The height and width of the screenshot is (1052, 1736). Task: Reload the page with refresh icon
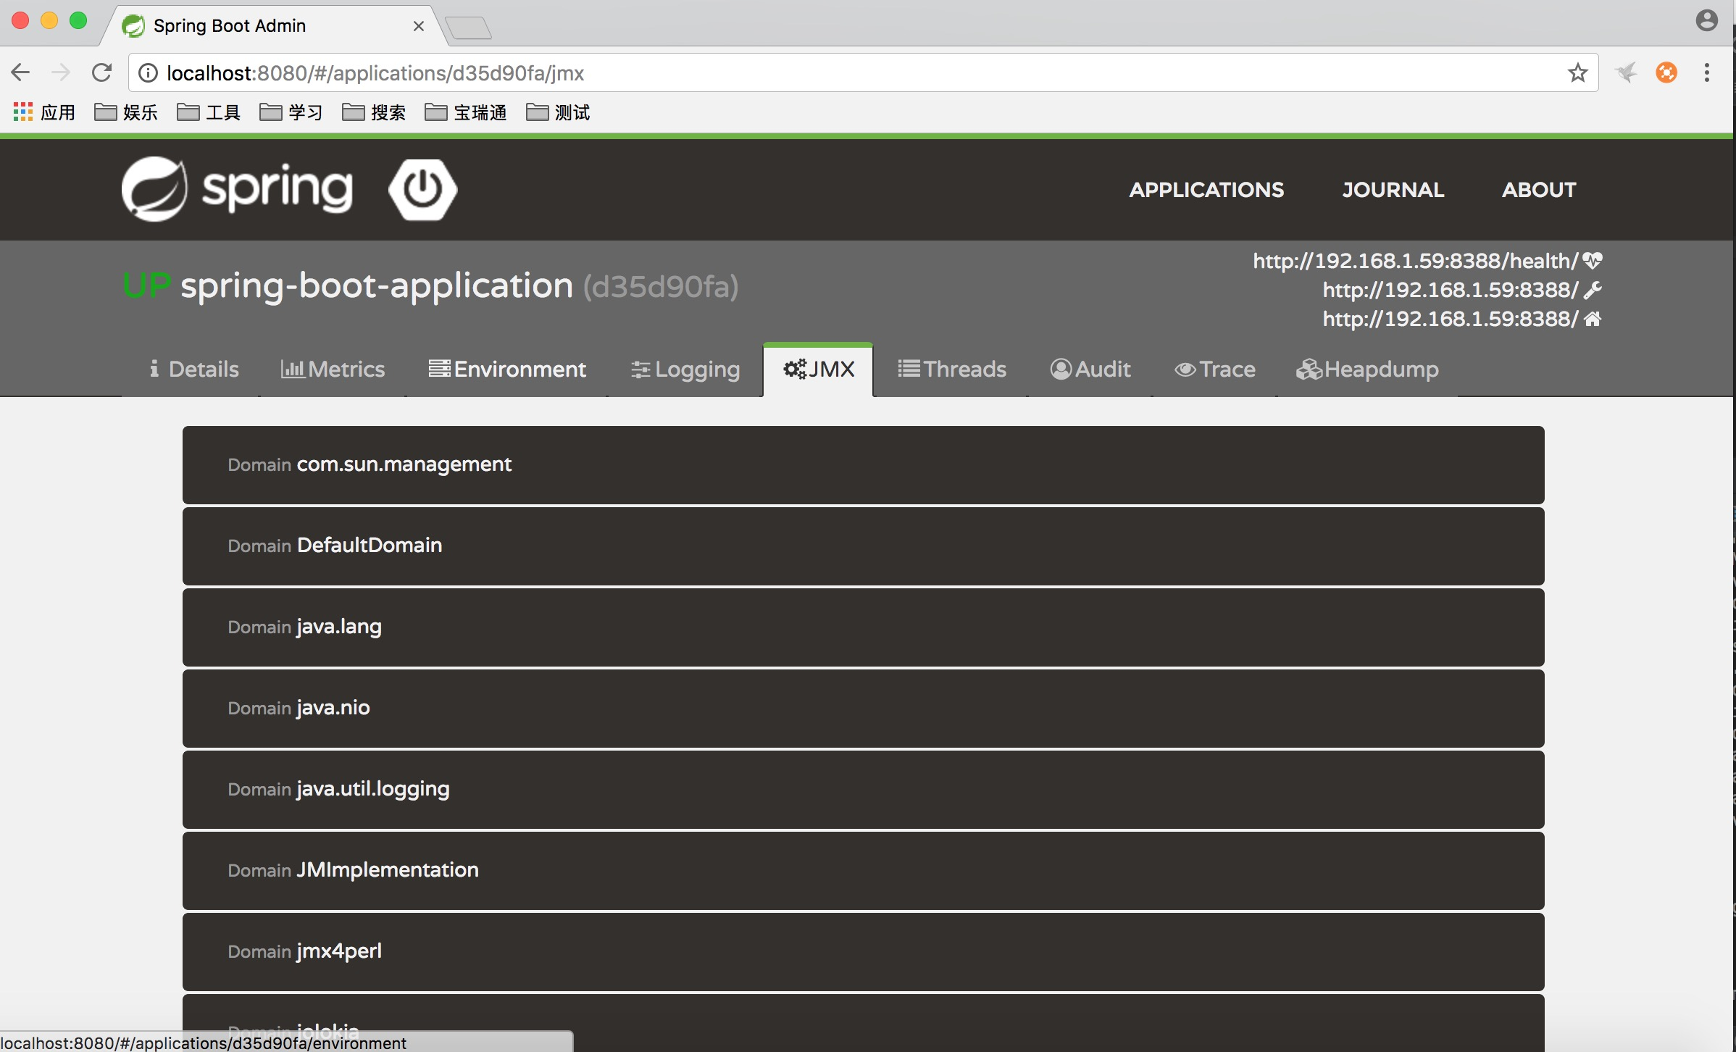101,72
